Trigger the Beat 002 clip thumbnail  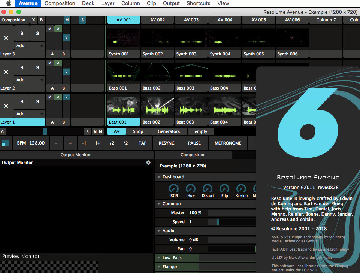point(157,106)
